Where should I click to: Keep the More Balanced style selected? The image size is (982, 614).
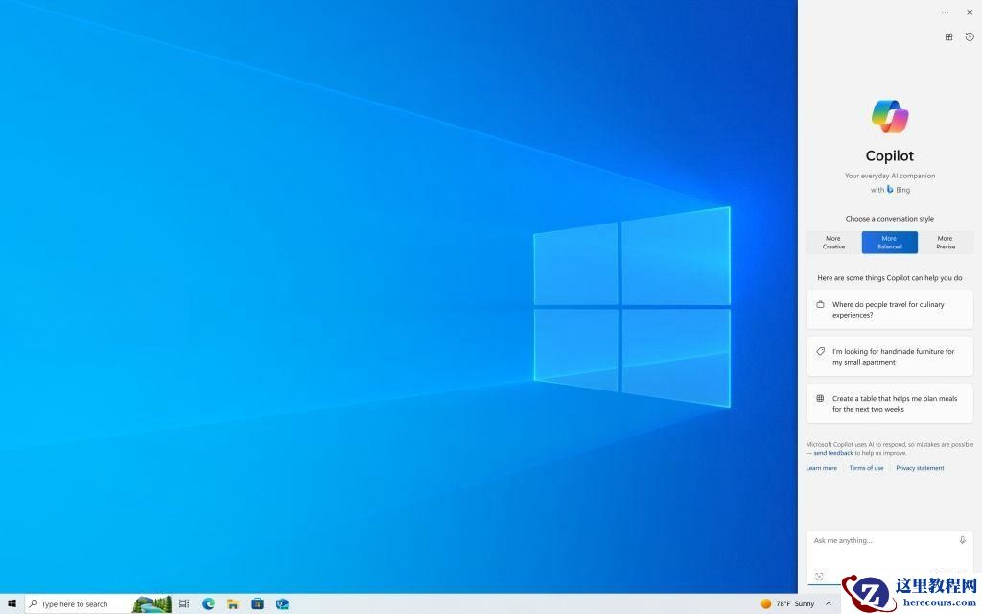[x=889, y=242]
